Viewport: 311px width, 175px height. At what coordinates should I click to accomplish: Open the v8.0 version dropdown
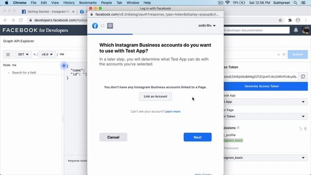click(47, 54)
